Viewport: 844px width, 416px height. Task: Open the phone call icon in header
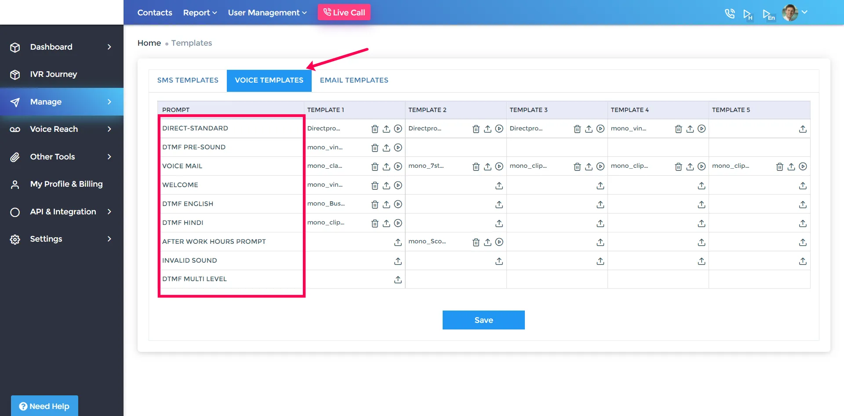pyautogui.click(x=730, y=14)
